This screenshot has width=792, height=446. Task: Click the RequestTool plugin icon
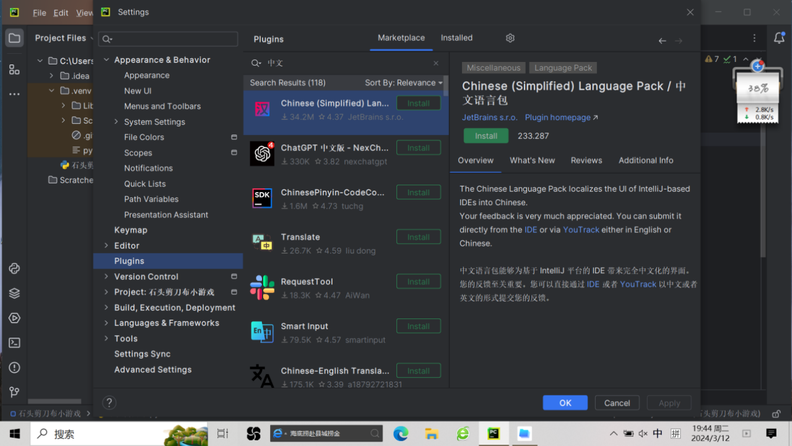pos(263,288)
